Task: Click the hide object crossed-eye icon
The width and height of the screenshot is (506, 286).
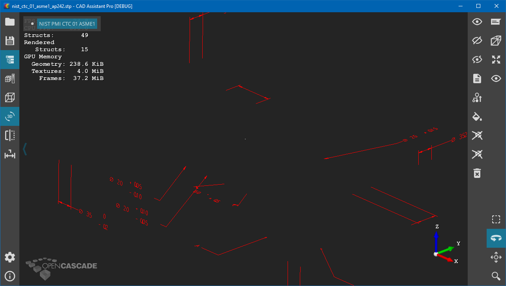Action: click(x=477, y=41)
